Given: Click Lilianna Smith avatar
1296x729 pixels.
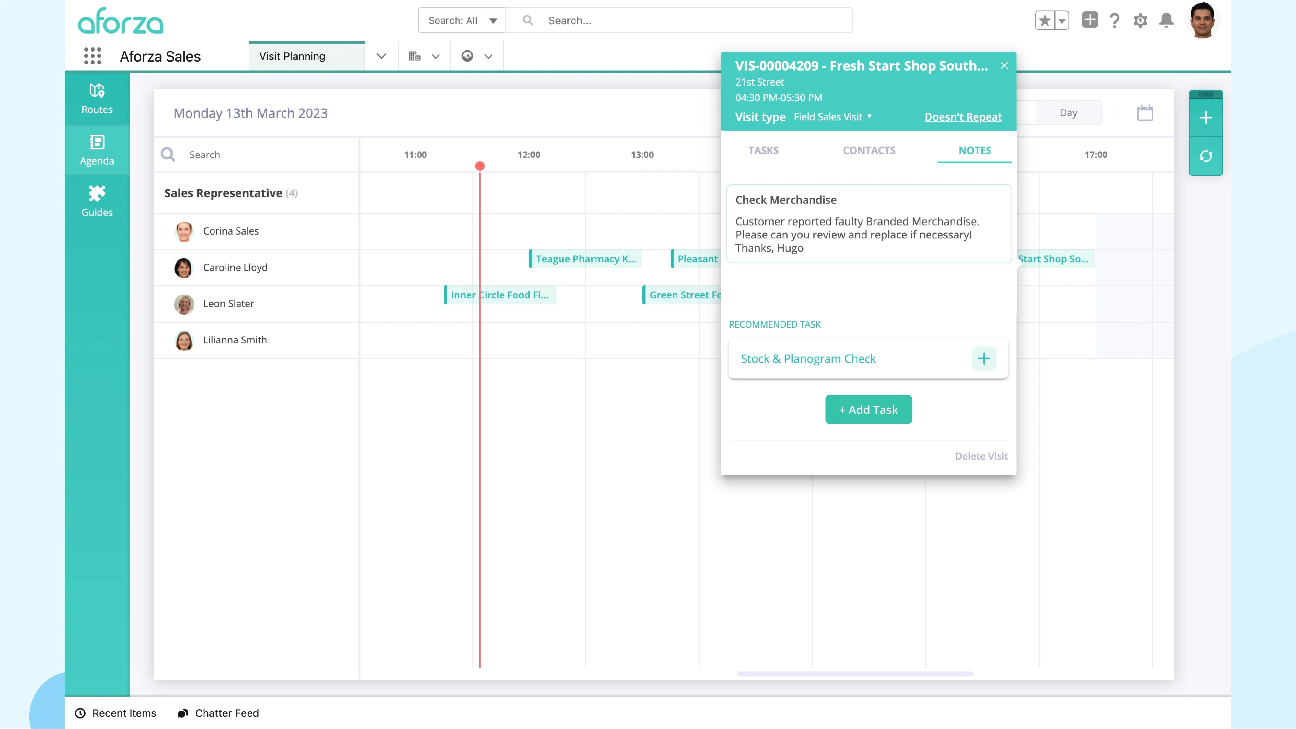Looking at the screenshot, I should click(x=184, y=340).
